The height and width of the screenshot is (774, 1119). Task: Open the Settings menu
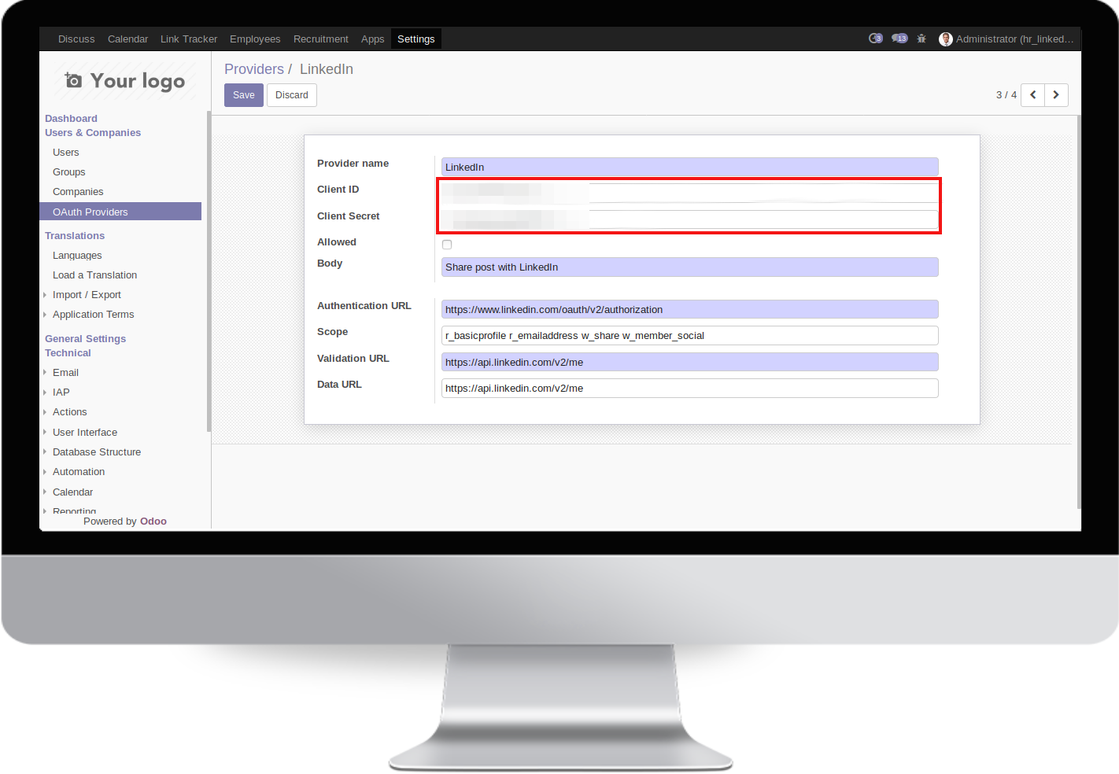(x=416, y=39)
